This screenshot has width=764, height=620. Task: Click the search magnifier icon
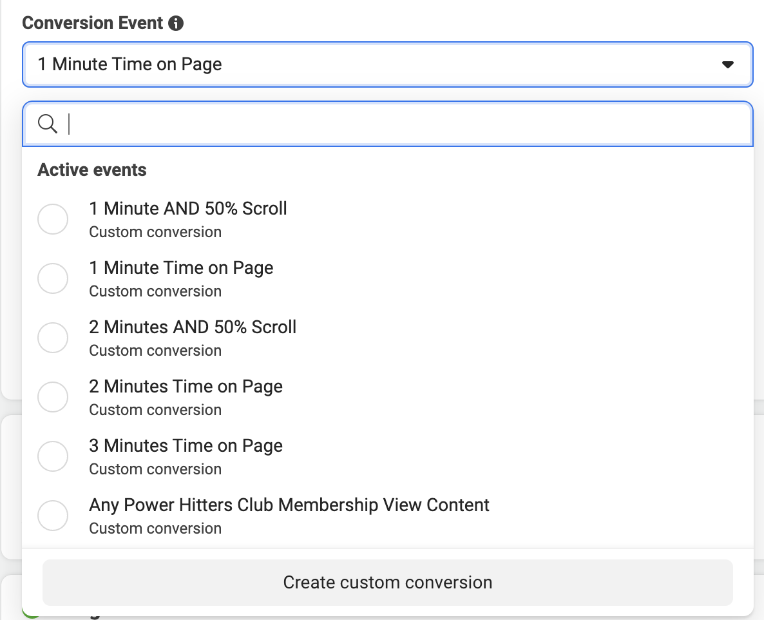pos(48,124)
